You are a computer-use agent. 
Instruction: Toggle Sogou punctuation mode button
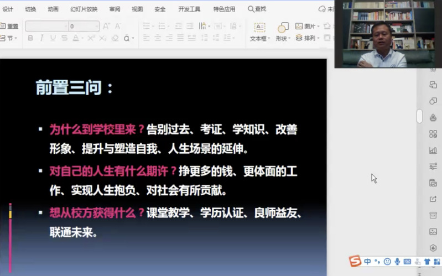377,261
